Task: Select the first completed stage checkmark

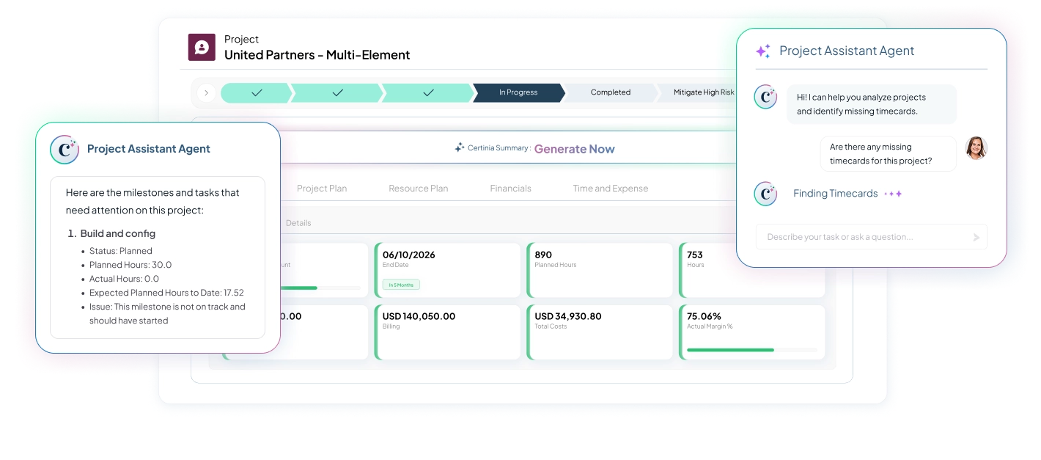Action: (x=257, y=93)
